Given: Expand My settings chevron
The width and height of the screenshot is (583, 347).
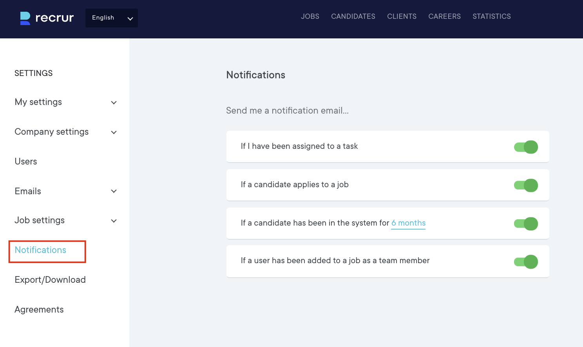Looking at the screenshot, I should pyautogui.click(x=114, y=103).
